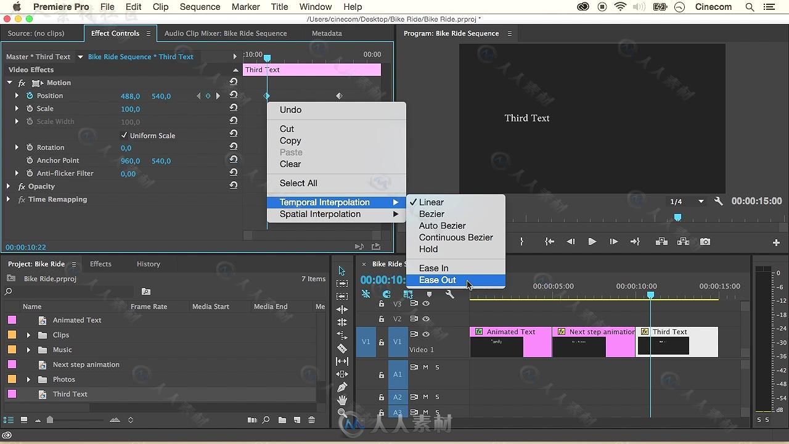The image size is (789, 444).
Task: Reset the Rotation parameter
Action: click(x=234, y=147)
